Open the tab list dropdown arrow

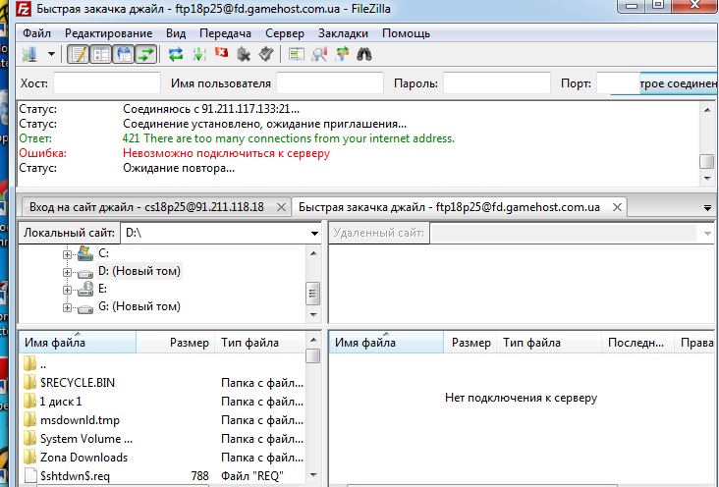coord(707,208)
